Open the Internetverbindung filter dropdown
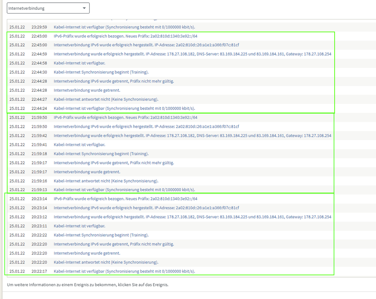Viewport: 376px width, 299px height. [x=48, y=8]
